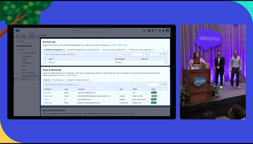Open User Management Settings in sidebar
The width and height of the screenshot is (253, 144).
(x=30, y=76)
